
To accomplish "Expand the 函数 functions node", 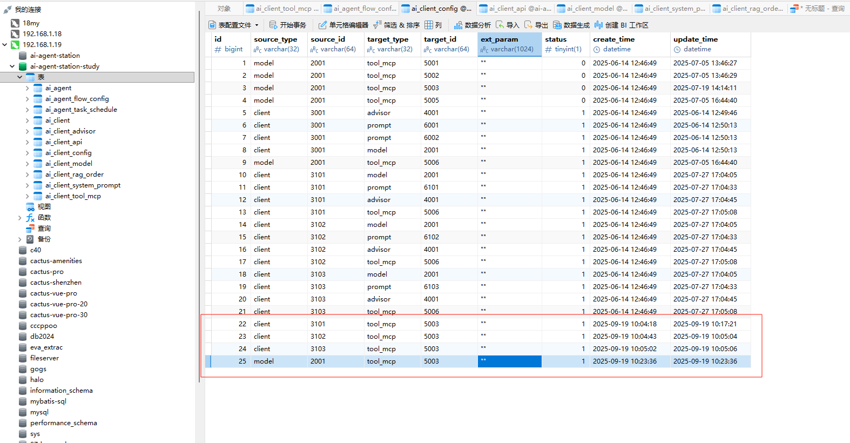I will coord(20,218).
